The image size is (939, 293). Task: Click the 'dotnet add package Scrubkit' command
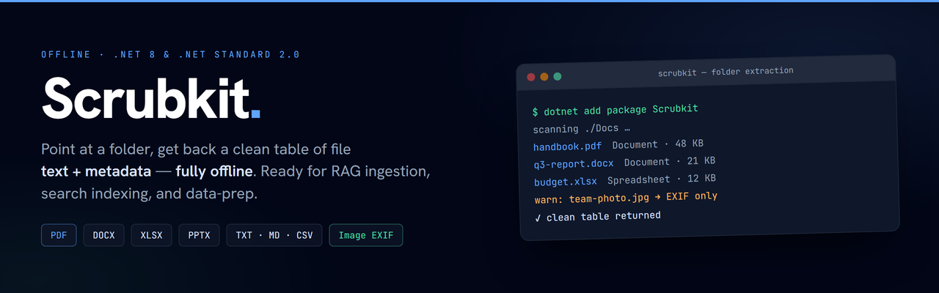pos(615,111)
